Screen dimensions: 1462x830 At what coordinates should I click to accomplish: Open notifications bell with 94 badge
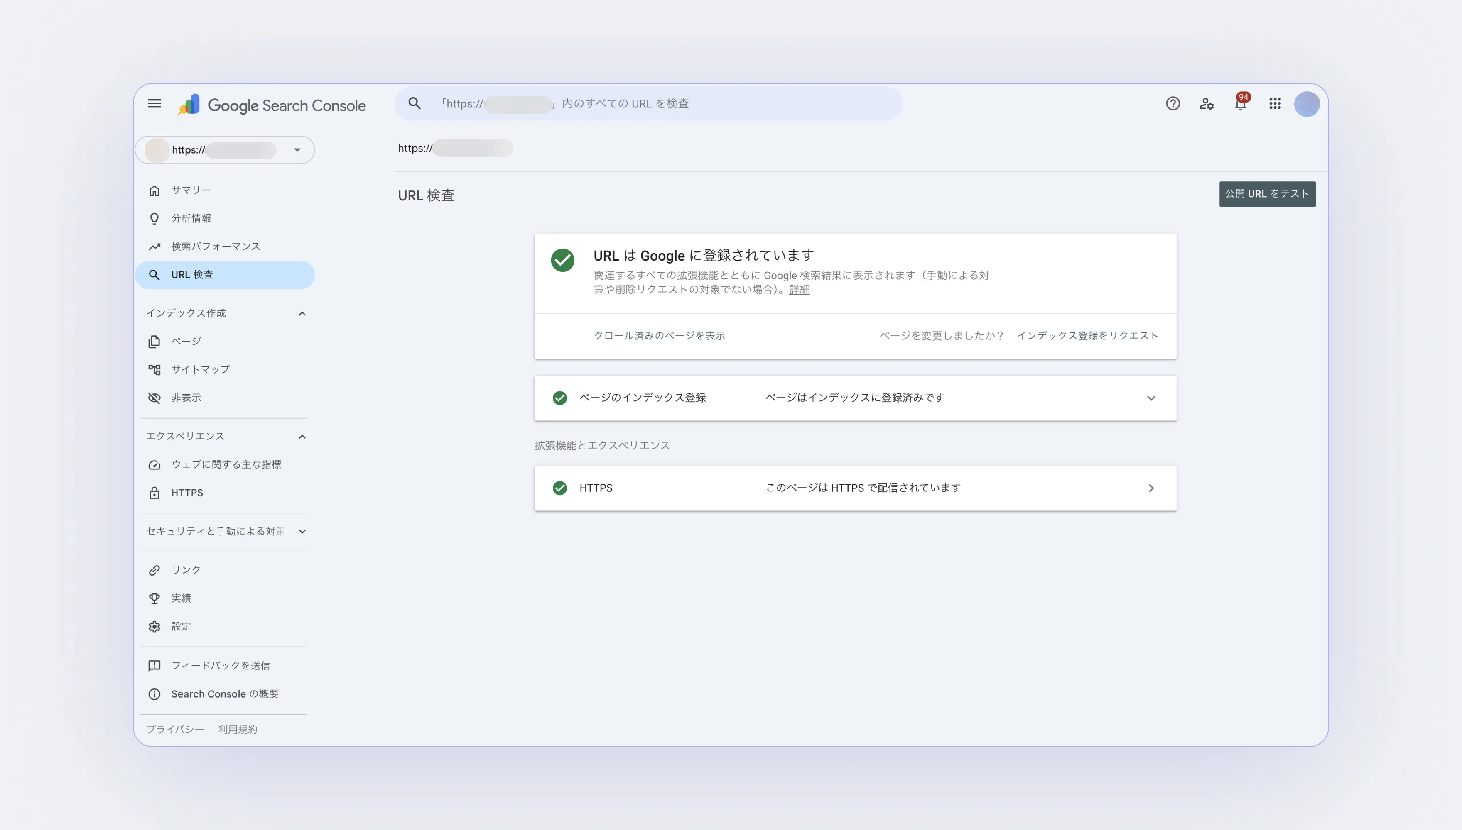1241,103
